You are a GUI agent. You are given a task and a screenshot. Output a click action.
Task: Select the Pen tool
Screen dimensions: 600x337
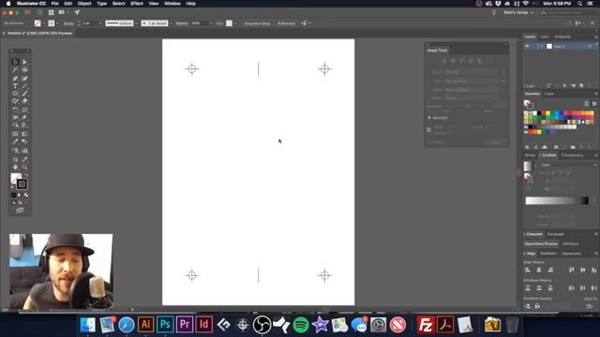point(15,79)
